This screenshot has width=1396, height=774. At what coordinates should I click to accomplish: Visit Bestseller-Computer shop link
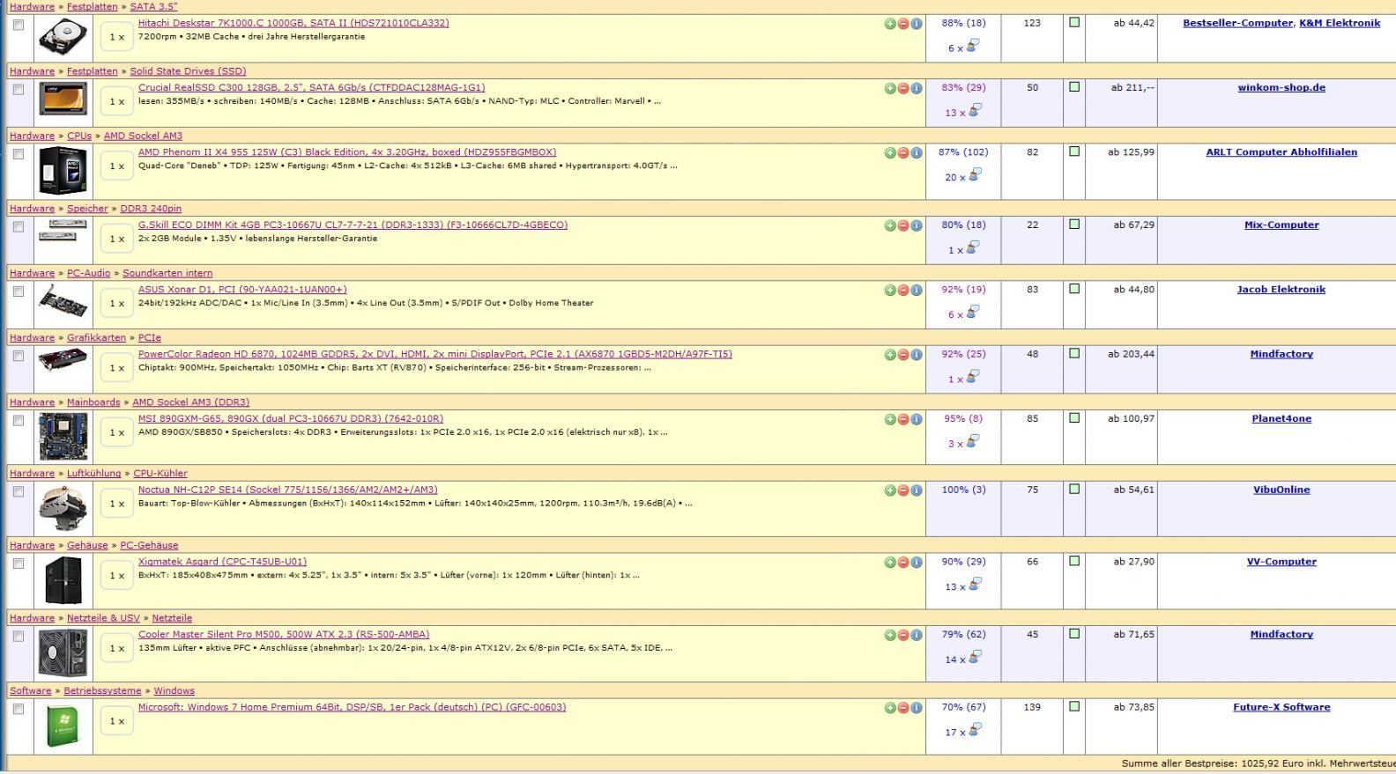[1237, 23]
